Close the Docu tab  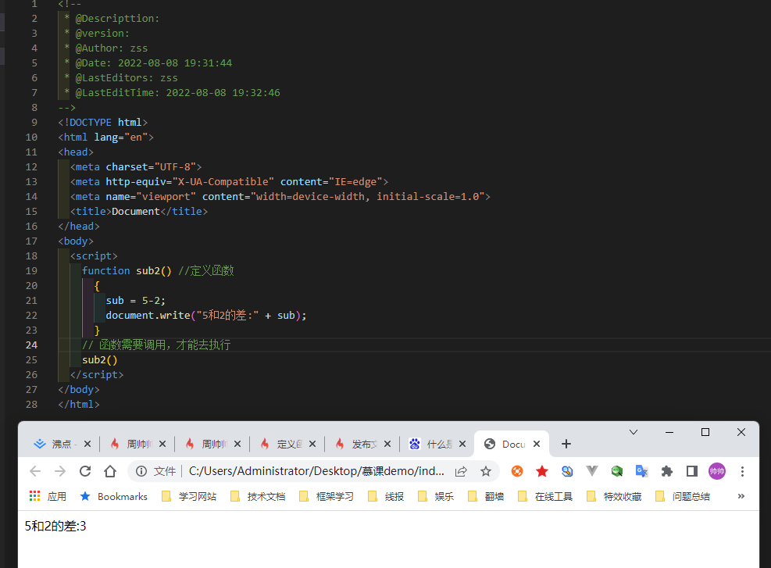537,444
